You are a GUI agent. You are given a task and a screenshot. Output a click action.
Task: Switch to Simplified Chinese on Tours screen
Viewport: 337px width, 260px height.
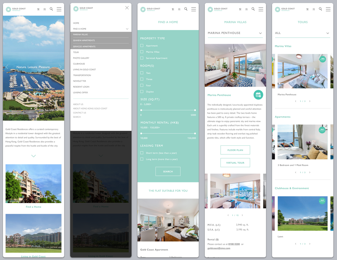point(314,9)
